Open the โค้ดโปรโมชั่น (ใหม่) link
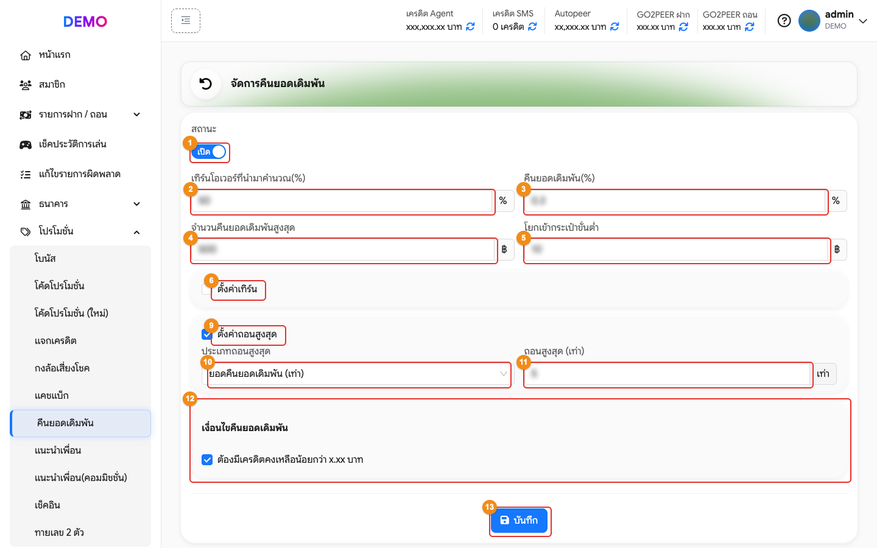Screen dimensions: 877x548 (80, 314)
